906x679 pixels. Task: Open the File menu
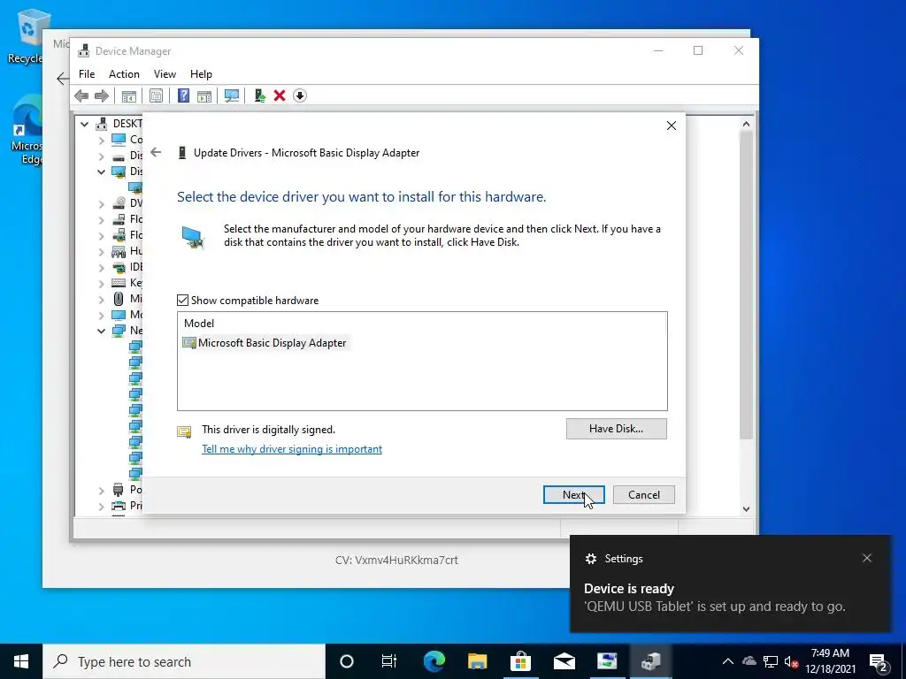click(x=87, y=74)
